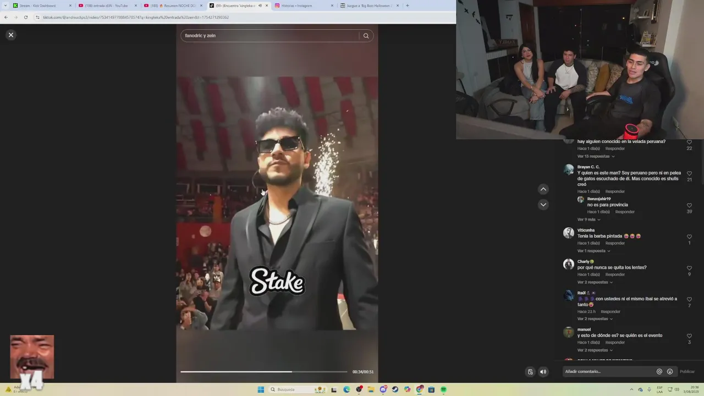Click the ESP LAA language indicator
The width and height of the screenshot is (704, 396).
[x=659, y=389]
